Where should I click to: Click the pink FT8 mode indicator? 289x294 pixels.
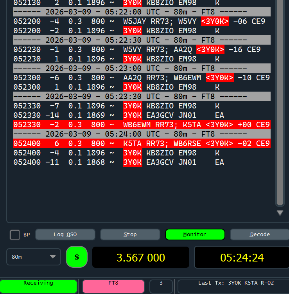click(113, 286)
